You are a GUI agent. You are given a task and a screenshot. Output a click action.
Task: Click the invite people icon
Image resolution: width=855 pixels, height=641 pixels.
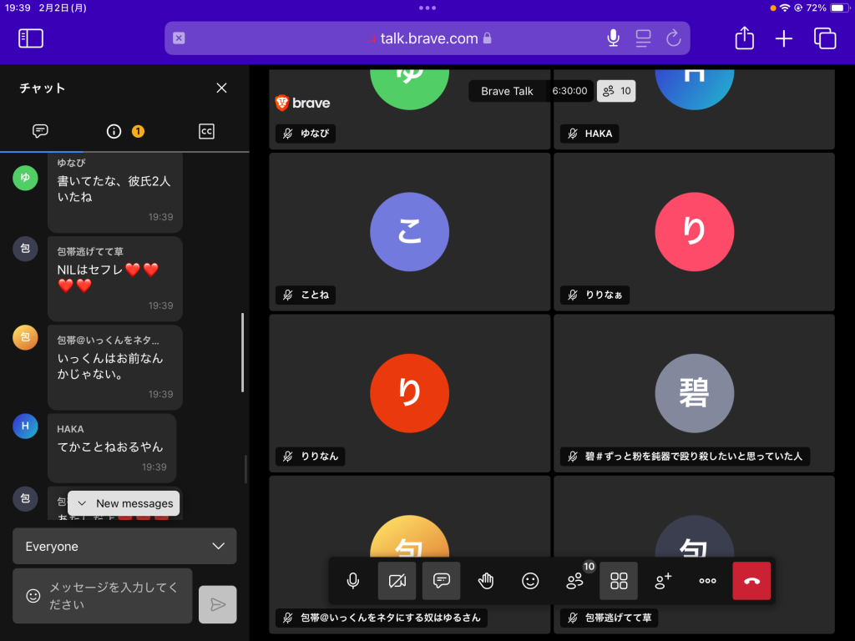click(664, 581)
